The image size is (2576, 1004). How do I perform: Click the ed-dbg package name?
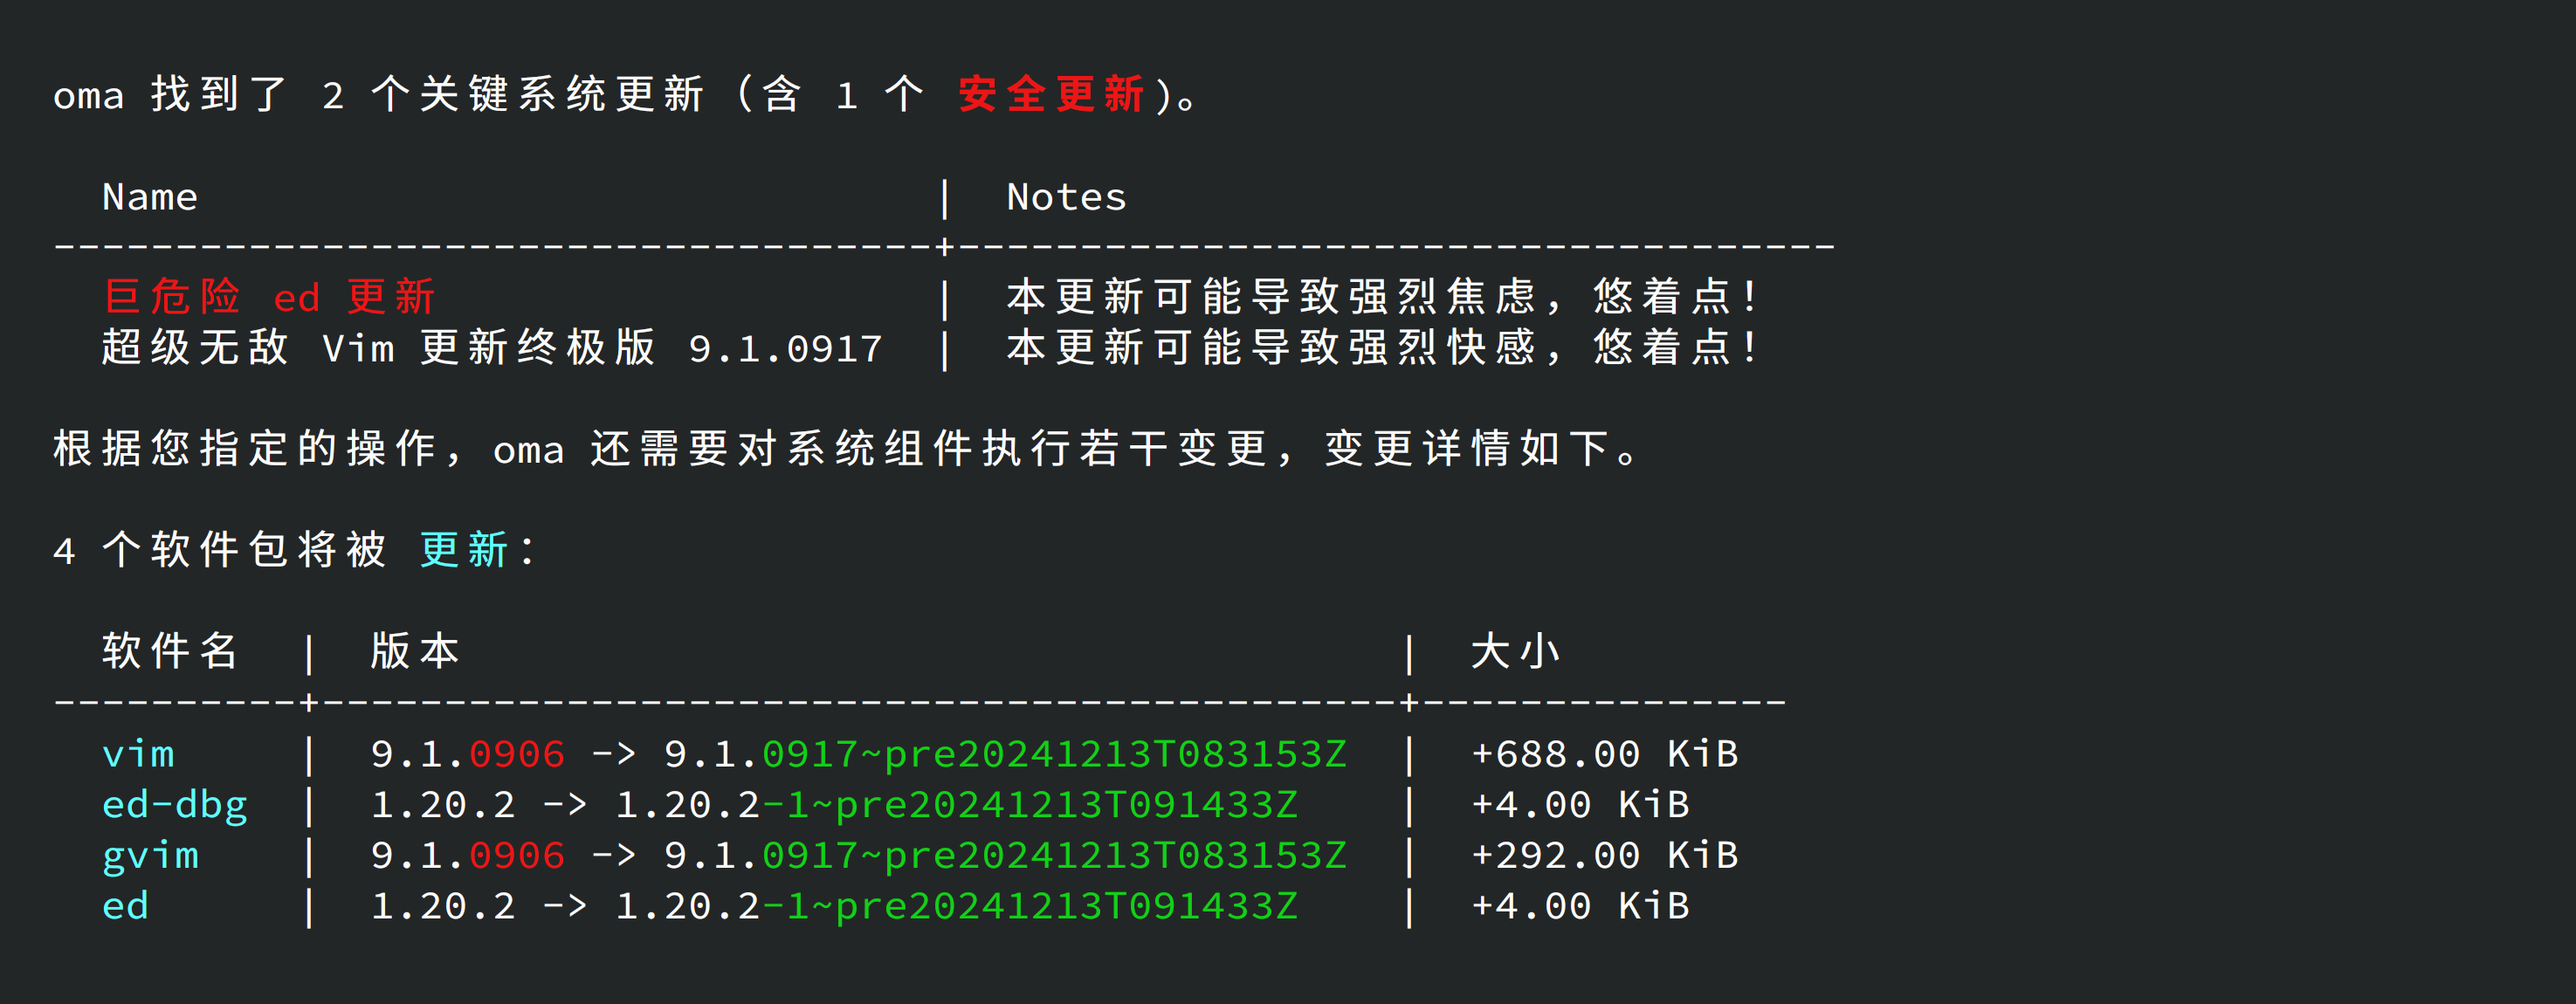(175, 805)
